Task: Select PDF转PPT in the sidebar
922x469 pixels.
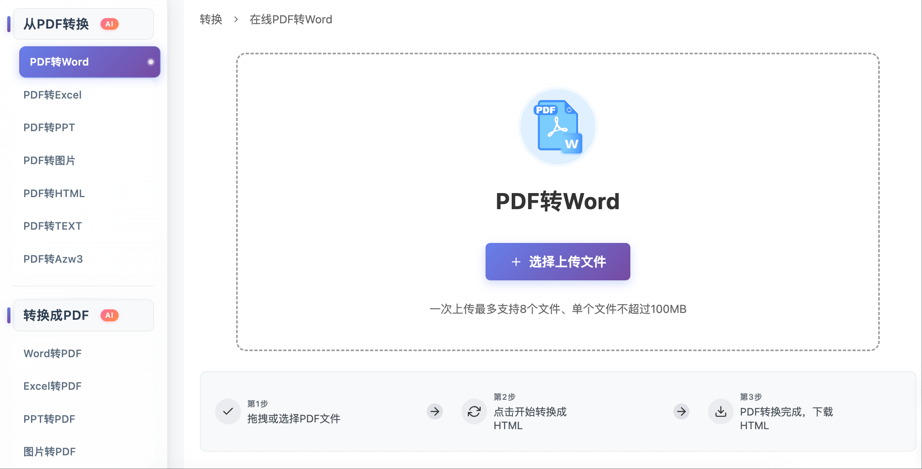Action: pyautogui.click(x=49, y=128)
